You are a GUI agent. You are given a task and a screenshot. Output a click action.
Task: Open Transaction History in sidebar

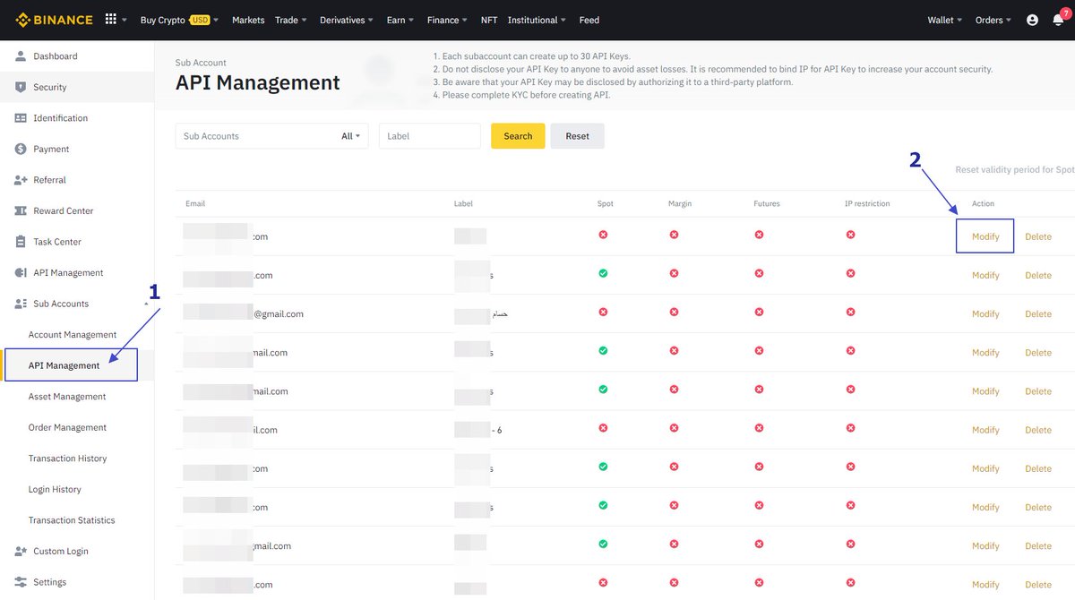(67, 459)
